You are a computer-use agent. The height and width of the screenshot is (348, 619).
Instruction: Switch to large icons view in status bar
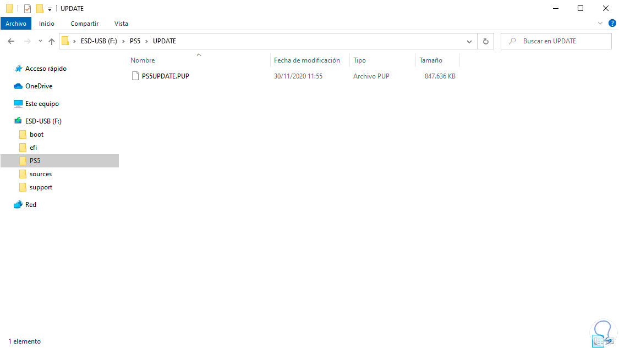[610, 341]
